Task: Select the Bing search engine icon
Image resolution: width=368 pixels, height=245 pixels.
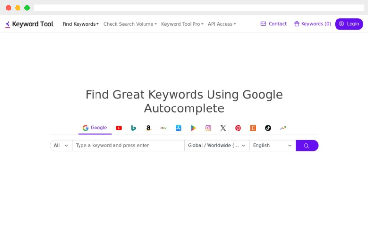Action: tap(134, 128)
